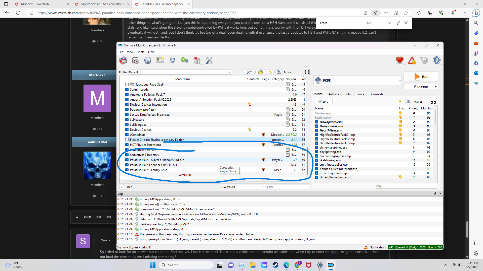Enable the VO_Succubus_Rape_Spell mod checkbox

tap(127, 85)
